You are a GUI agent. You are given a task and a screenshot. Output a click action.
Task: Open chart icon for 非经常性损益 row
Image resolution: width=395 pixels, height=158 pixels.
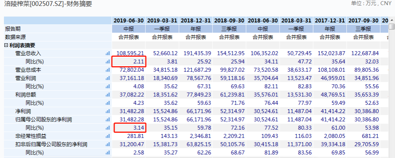click(x=108, y=136)
